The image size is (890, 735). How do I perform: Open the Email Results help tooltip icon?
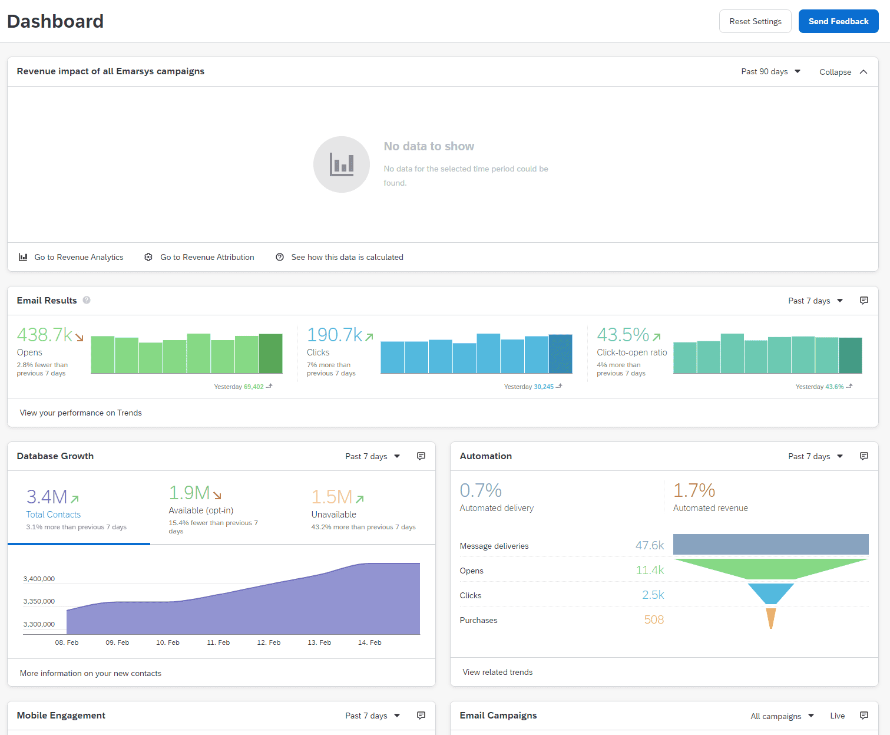(x=86, y=300)
